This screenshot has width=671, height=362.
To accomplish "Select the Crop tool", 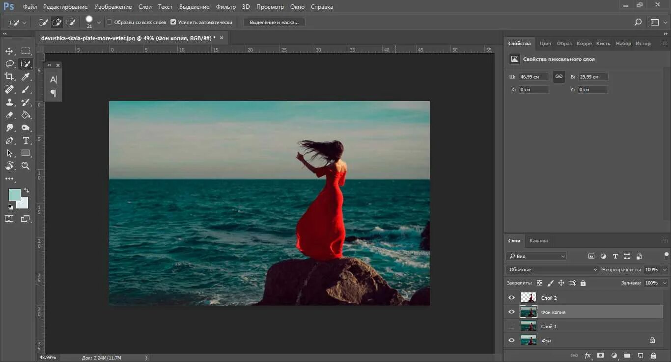I will (9, 77).
